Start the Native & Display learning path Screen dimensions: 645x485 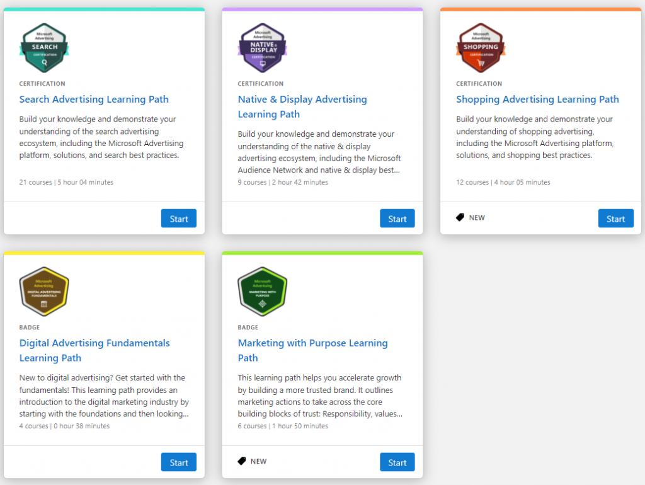pos(397,219)
